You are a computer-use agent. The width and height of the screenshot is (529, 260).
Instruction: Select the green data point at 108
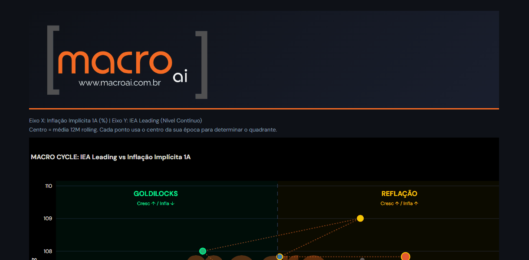coord(203,251)
